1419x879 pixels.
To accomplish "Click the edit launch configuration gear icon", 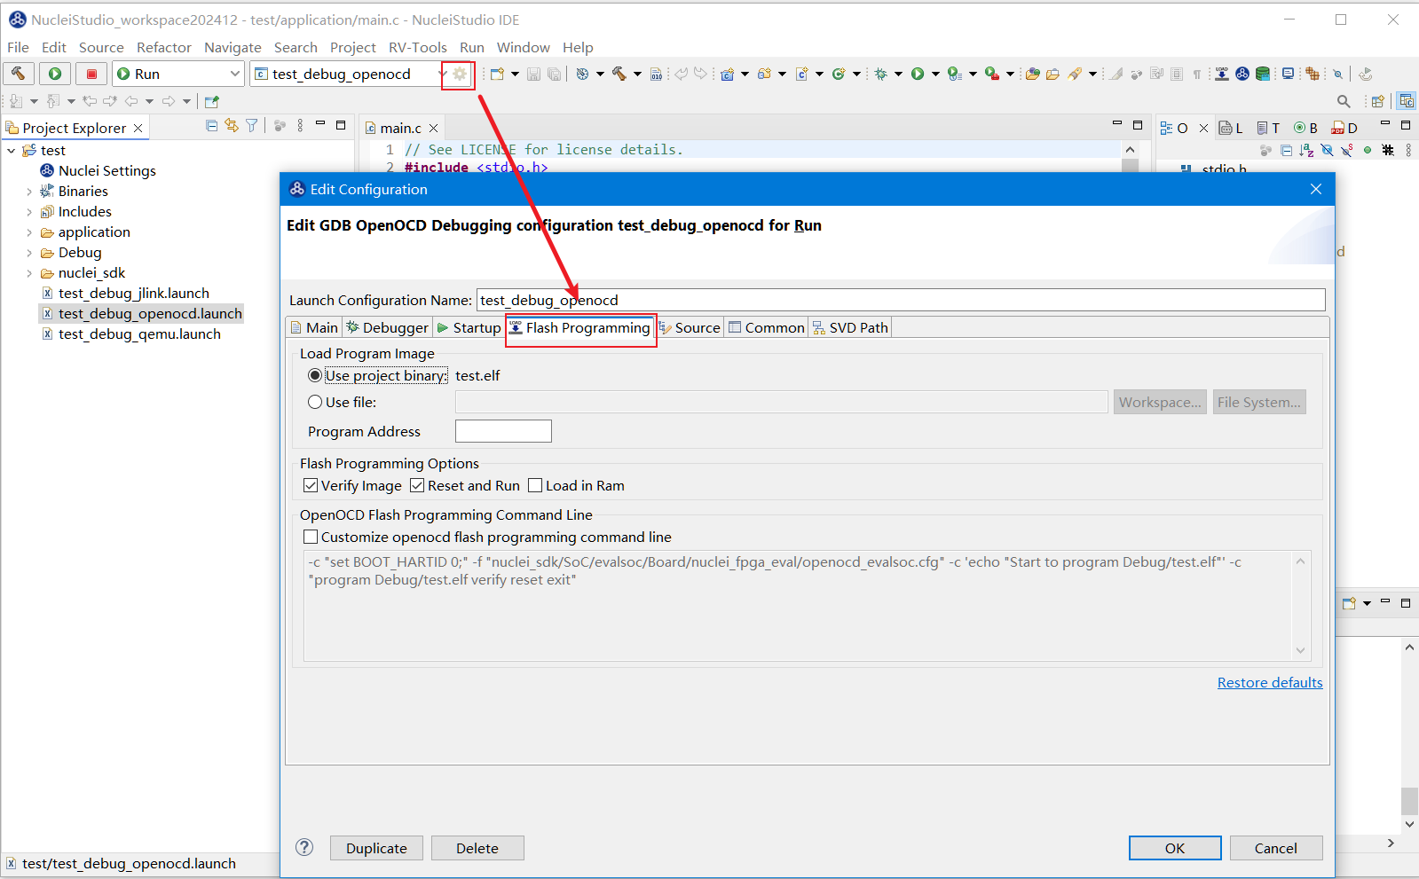I will pos(459,74).
